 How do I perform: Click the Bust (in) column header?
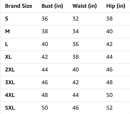(x=52, y=6)
